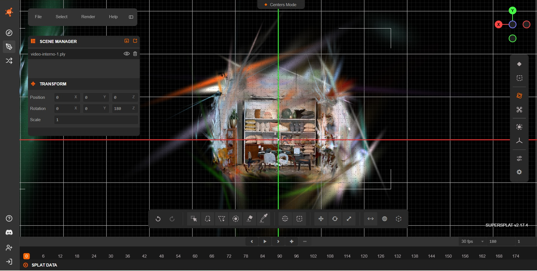
Task: Go to previous keyframe
Action: click(252, 242)
